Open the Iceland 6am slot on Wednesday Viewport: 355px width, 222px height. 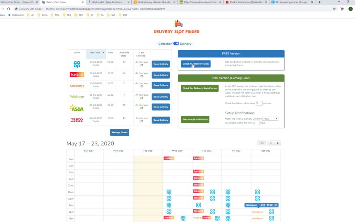(169, 159)
